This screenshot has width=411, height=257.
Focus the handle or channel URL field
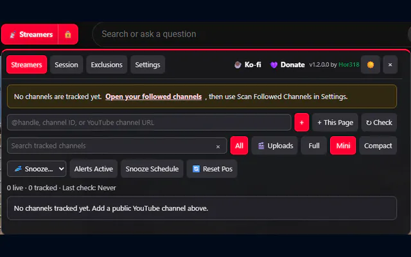point(149,123)
